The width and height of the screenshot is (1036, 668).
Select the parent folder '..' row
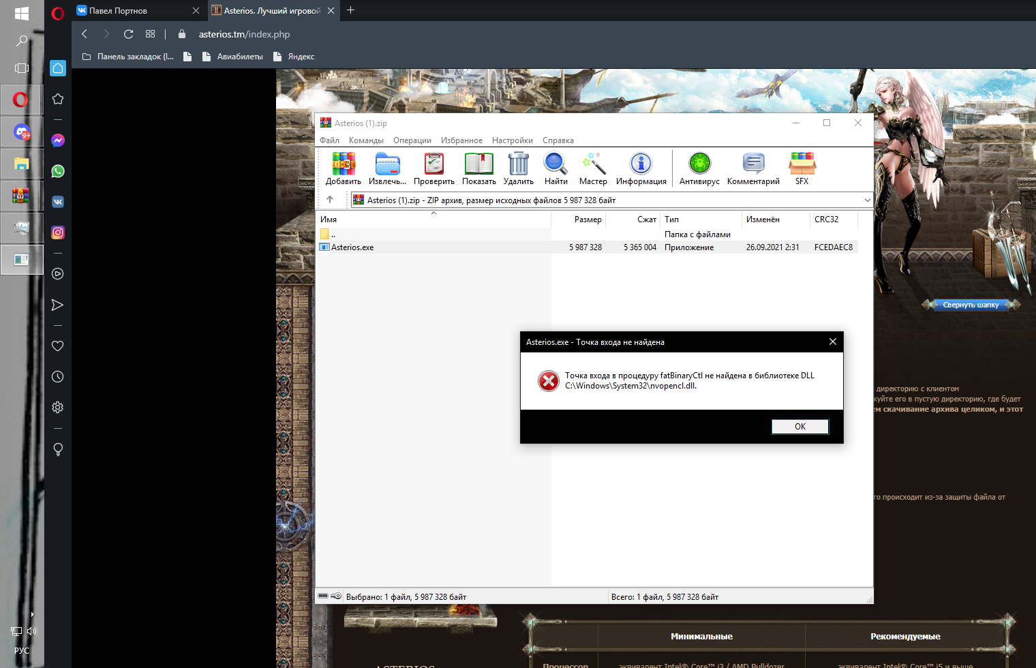(587, 234)
